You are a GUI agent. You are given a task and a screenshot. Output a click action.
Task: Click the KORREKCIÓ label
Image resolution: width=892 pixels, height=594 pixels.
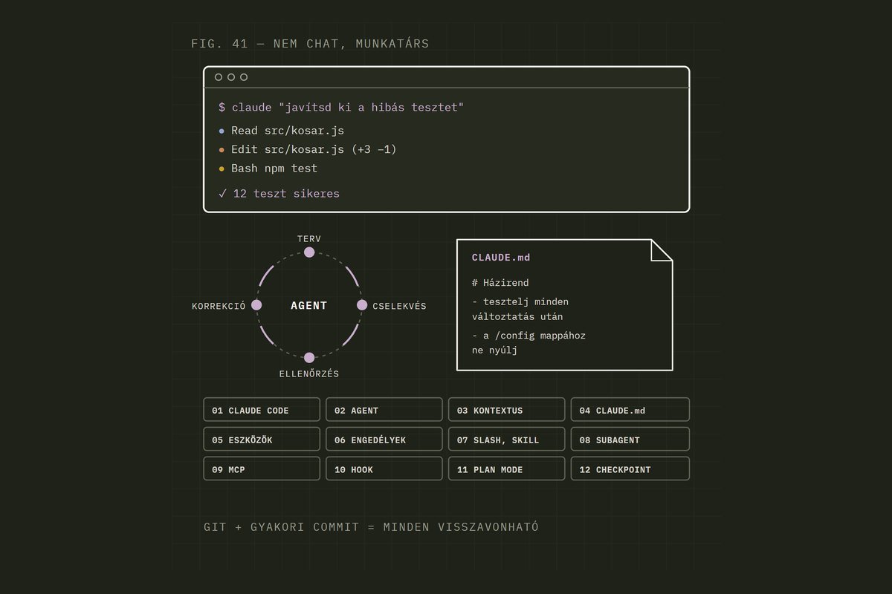click(219, 306)
